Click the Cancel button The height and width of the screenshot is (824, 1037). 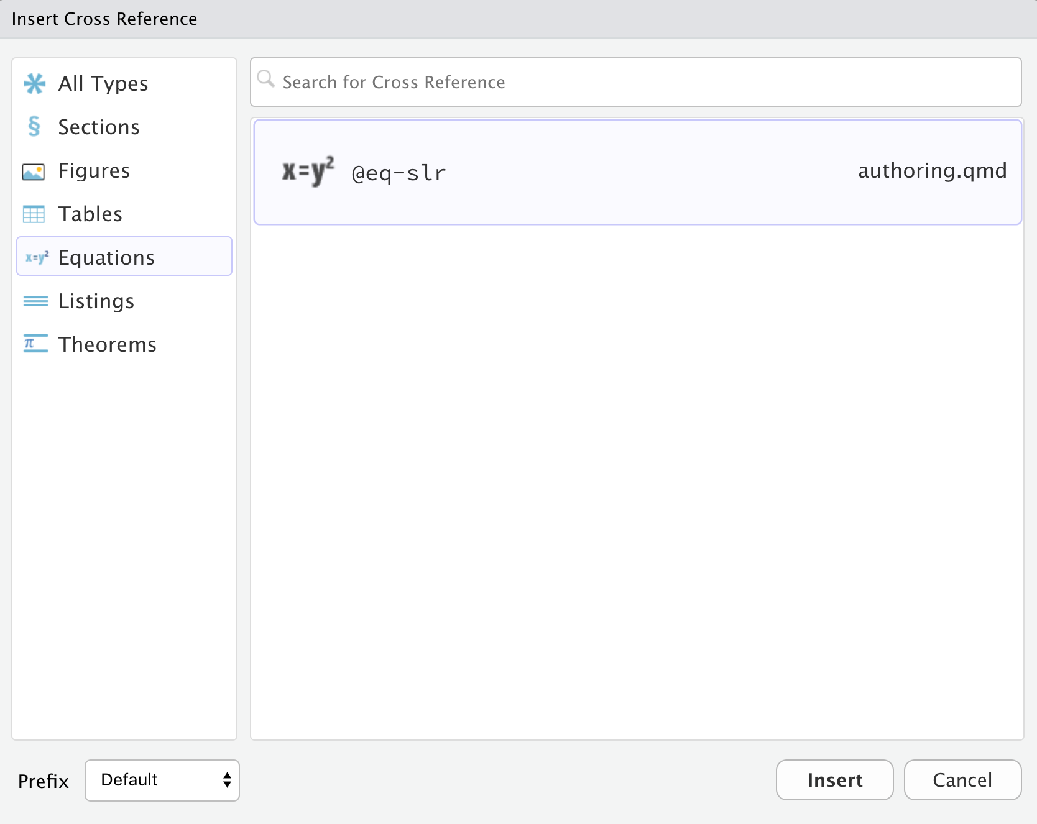[962, 780]
